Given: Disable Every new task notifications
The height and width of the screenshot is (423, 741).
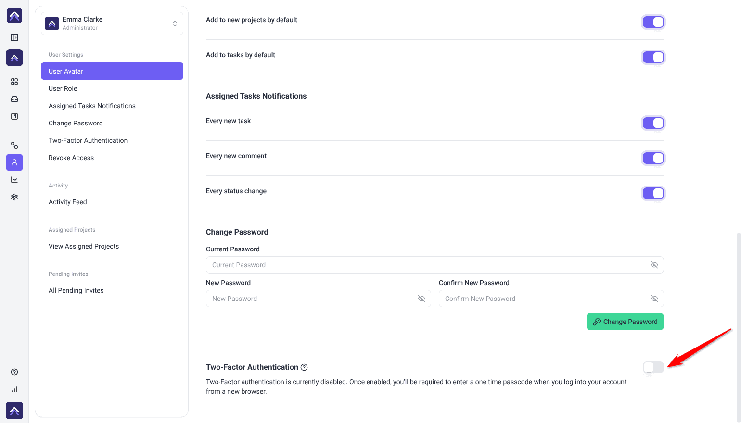Looking at the screenshot, I should [x=653, y=123].
